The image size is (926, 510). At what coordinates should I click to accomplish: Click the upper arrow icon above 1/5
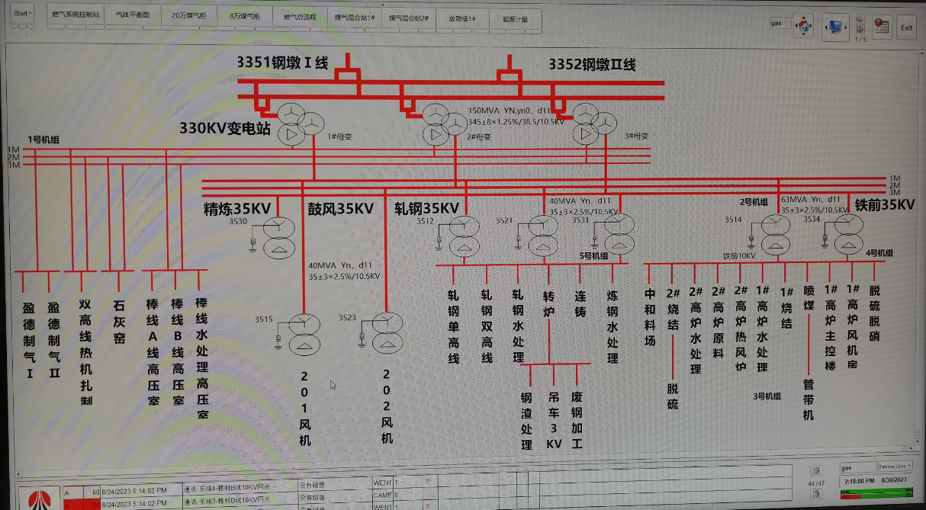[x=860, y=21]
